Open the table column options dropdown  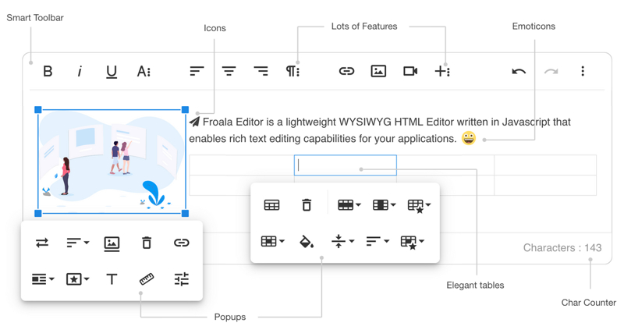(384, 205)
